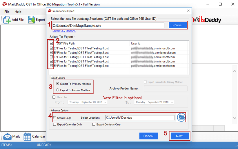This screenshot has height=149, width=238.
Task: Select Export To Primary Mailbox radio button
Action: click(57, 84)
